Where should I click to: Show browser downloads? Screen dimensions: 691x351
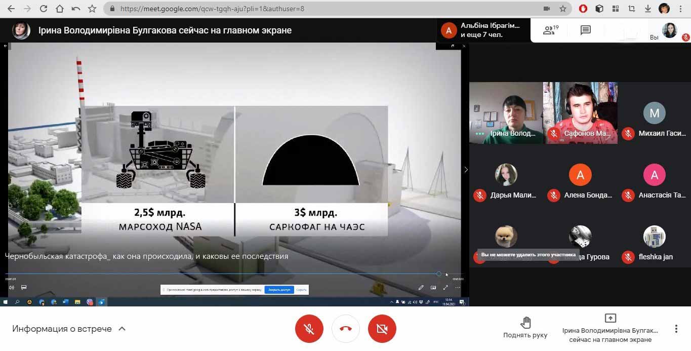point(648,9)
